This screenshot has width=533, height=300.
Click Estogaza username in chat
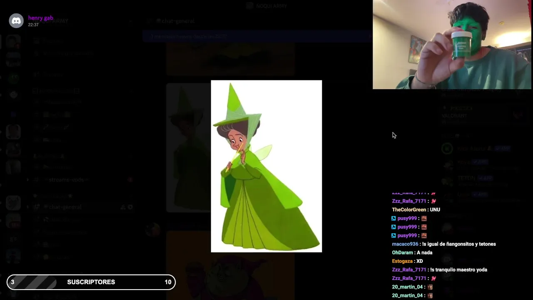click(x=402, y=261)
